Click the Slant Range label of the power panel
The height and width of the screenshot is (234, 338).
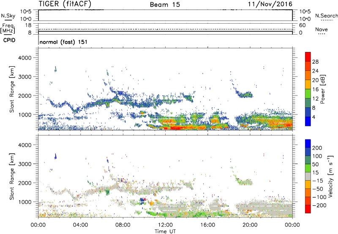tap(12, 89)
